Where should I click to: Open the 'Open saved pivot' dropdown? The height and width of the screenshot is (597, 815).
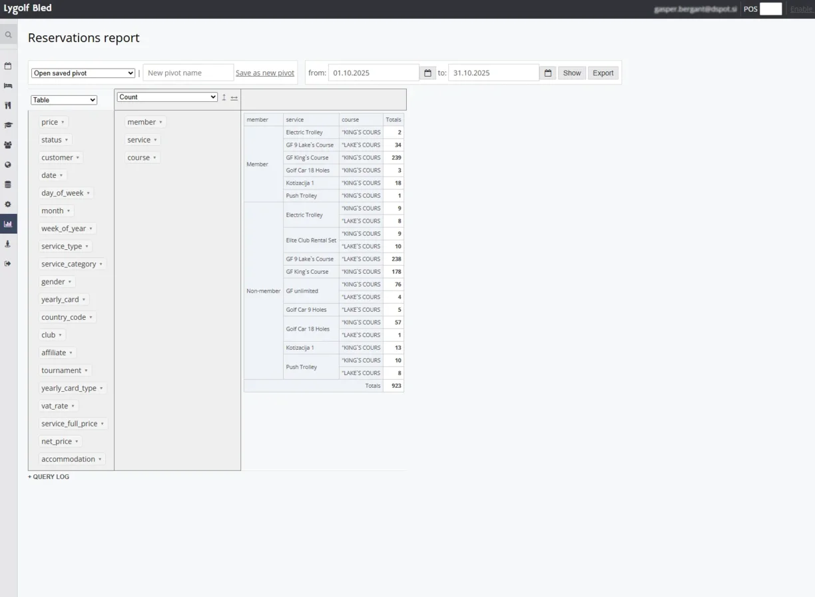click(83, 73)
